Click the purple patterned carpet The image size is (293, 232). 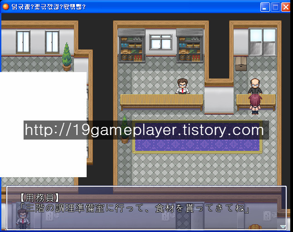click(x=197, y=137)
